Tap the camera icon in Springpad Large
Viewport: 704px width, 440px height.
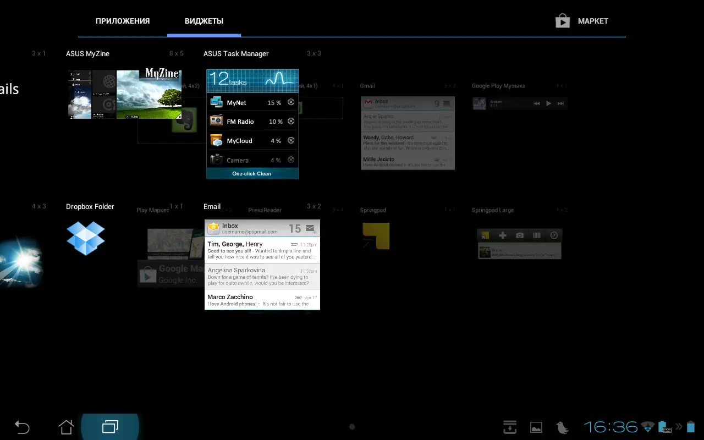click(520, 235)
